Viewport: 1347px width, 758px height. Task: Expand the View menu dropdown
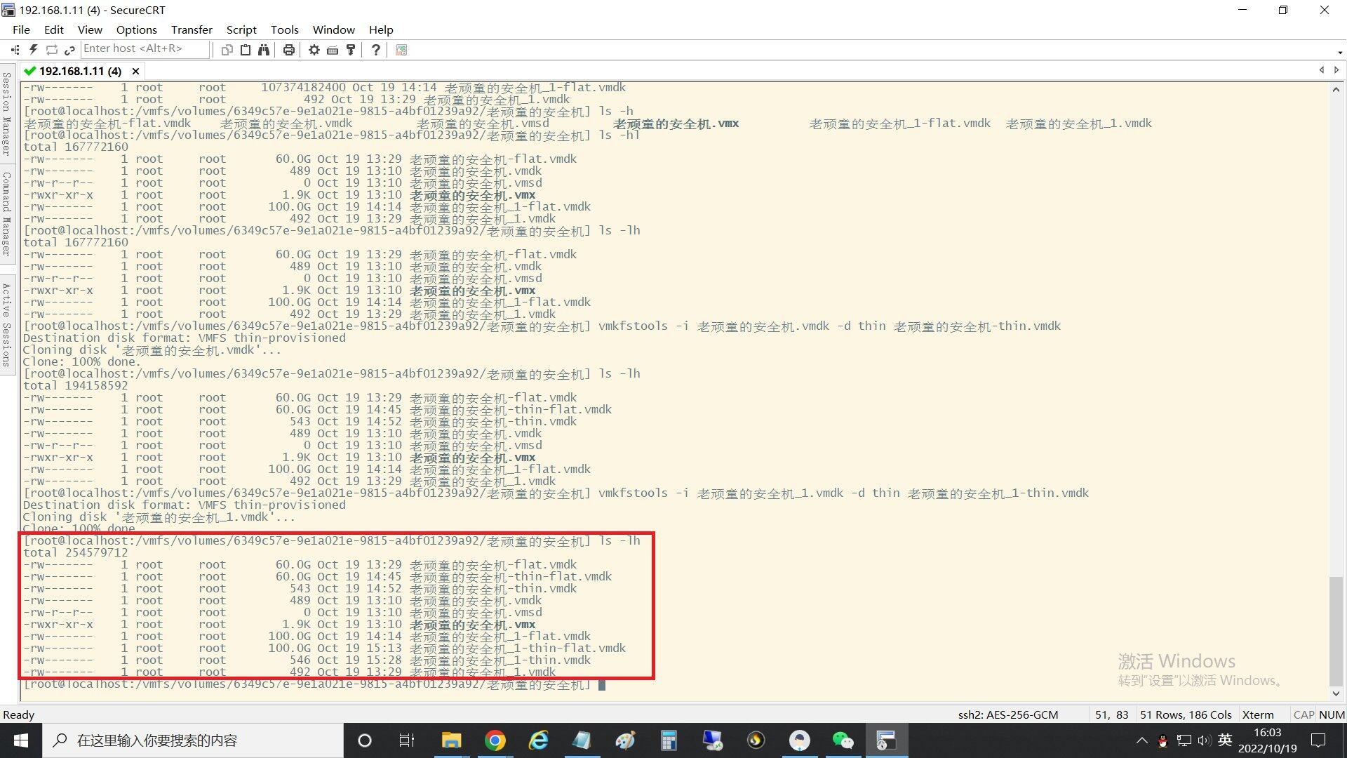[89, 29]
